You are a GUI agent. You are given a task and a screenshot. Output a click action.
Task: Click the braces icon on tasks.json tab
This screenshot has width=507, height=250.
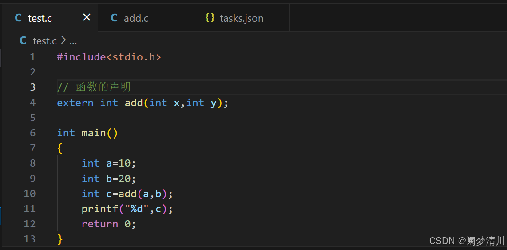tap(210, 18)
